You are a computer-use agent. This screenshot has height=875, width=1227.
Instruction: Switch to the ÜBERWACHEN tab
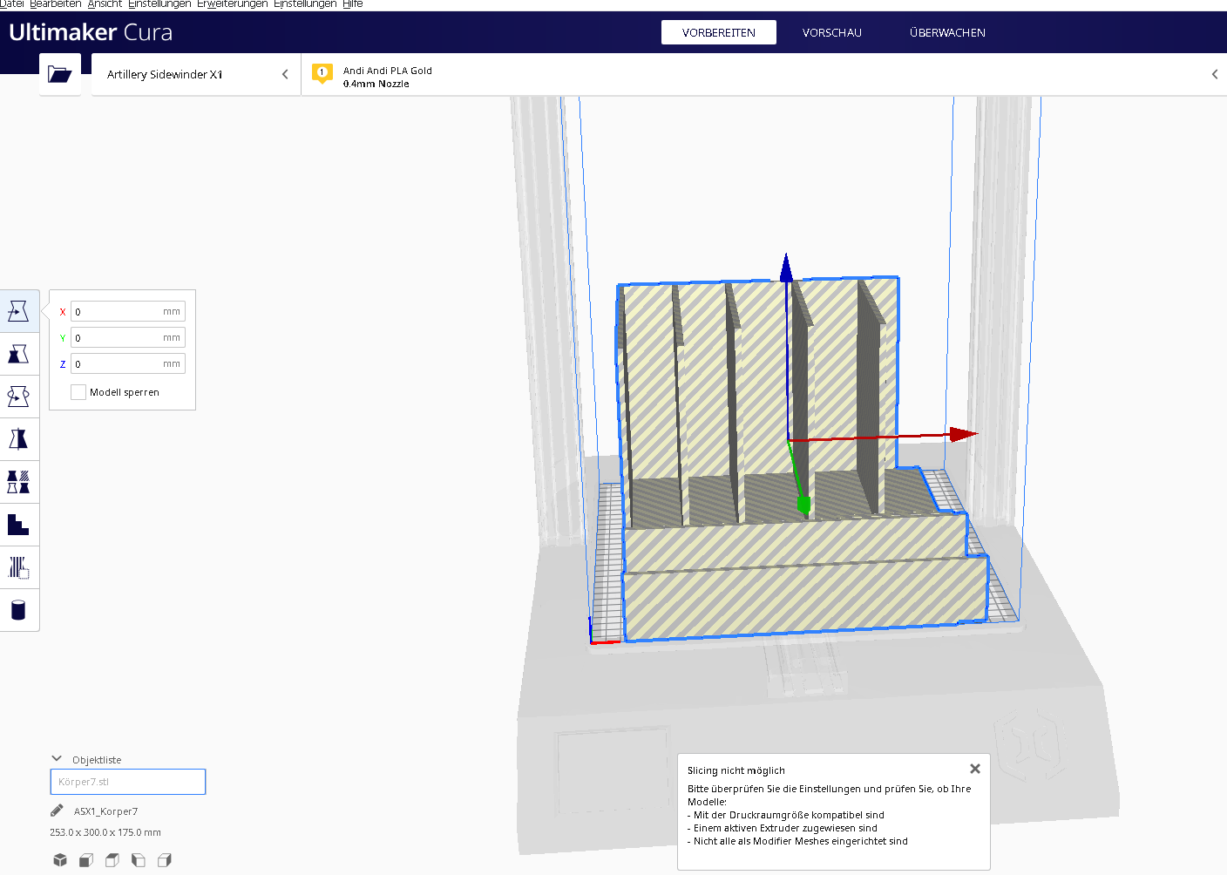tap(947, 32)
